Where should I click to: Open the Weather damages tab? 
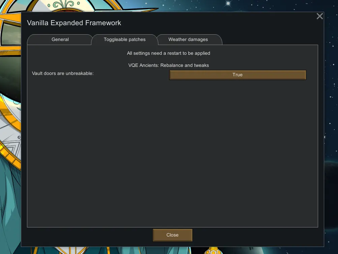click(188, 40)
